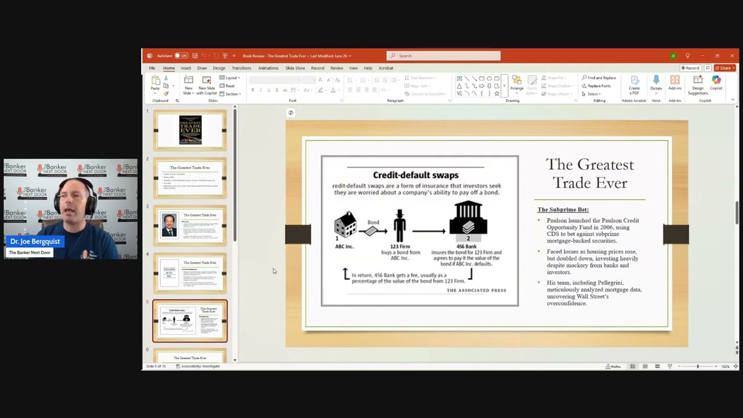Open the document title dropdown
The height and width of the screenshot is (418, 743).
pyautogui.click(x=349, y=56)
